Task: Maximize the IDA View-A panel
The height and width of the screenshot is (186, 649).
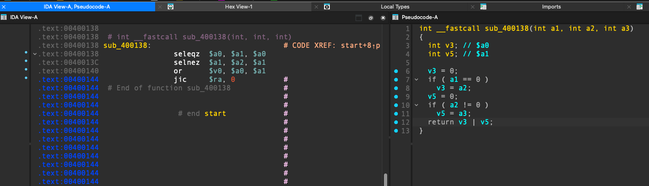Action: click(359, 18)
